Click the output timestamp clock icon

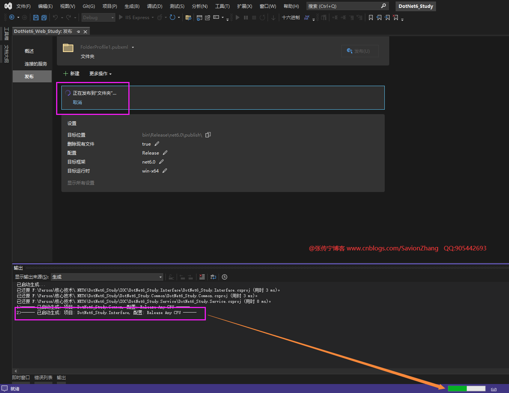[x=225, y=277]
